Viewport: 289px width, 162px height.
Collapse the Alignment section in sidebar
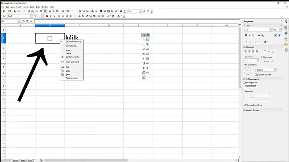244,47
